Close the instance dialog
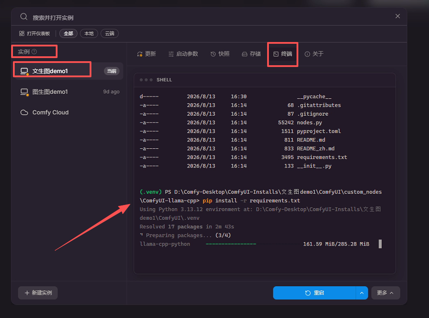 click(397, 16)
